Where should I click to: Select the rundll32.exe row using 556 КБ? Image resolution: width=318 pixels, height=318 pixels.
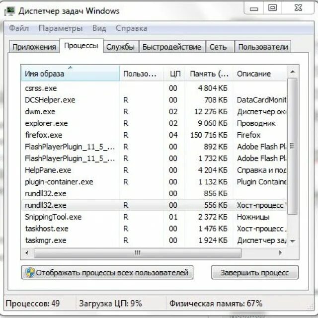(154, 205)
